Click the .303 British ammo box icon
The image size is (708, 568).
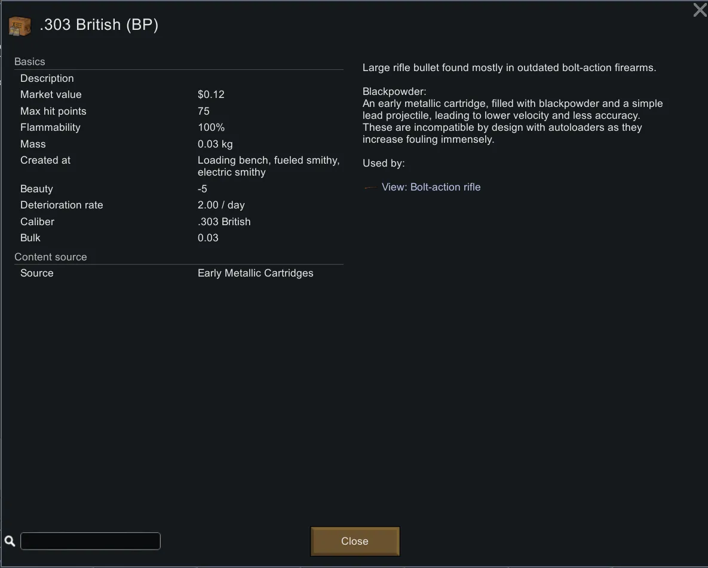click(x=19, y=26)
